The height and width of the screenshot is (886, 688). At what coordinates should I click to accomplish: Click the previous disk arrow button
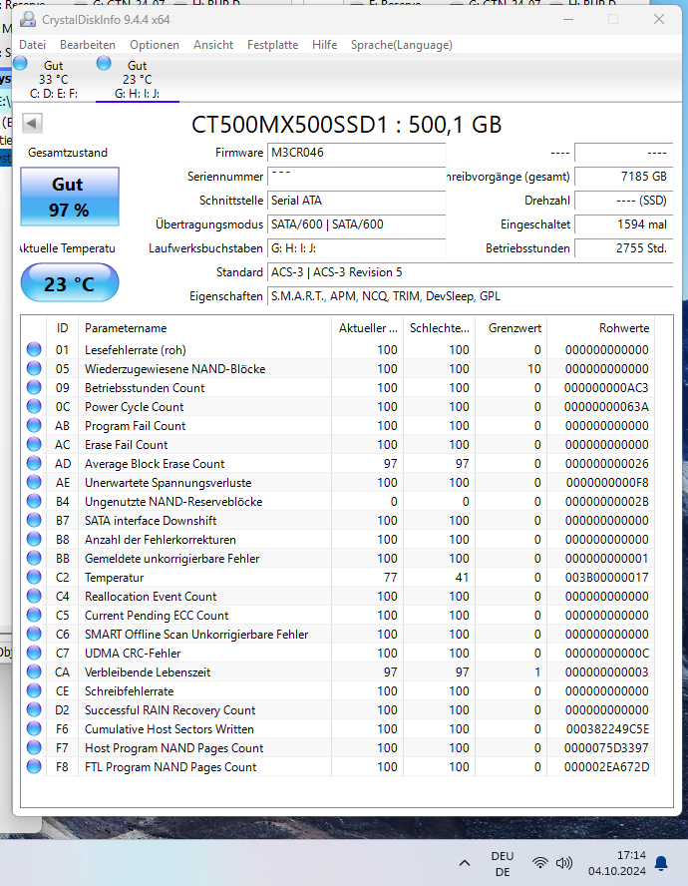pyautogui.click(x=32, y=123)
